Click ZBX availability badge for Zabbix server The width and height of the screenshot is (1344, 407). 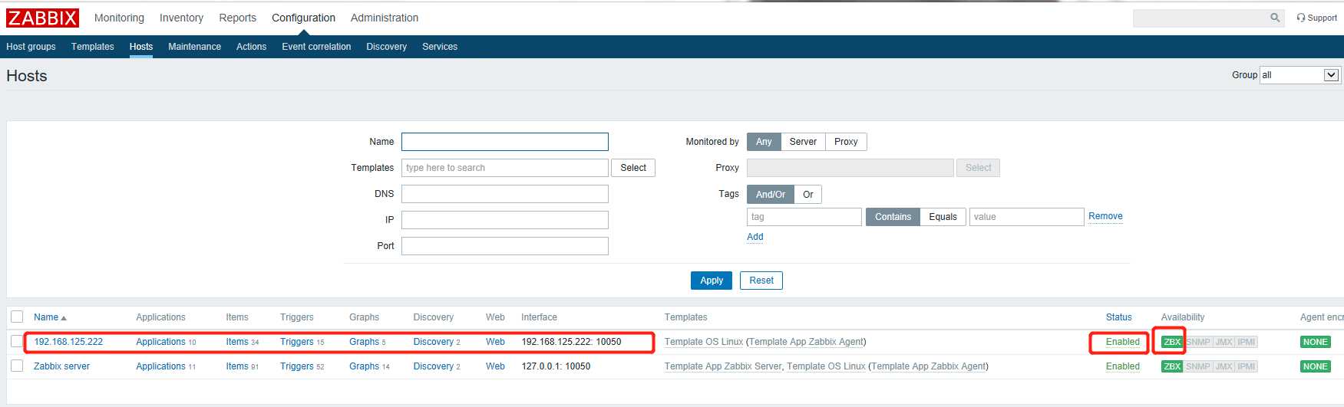(x=1172, y=366)
